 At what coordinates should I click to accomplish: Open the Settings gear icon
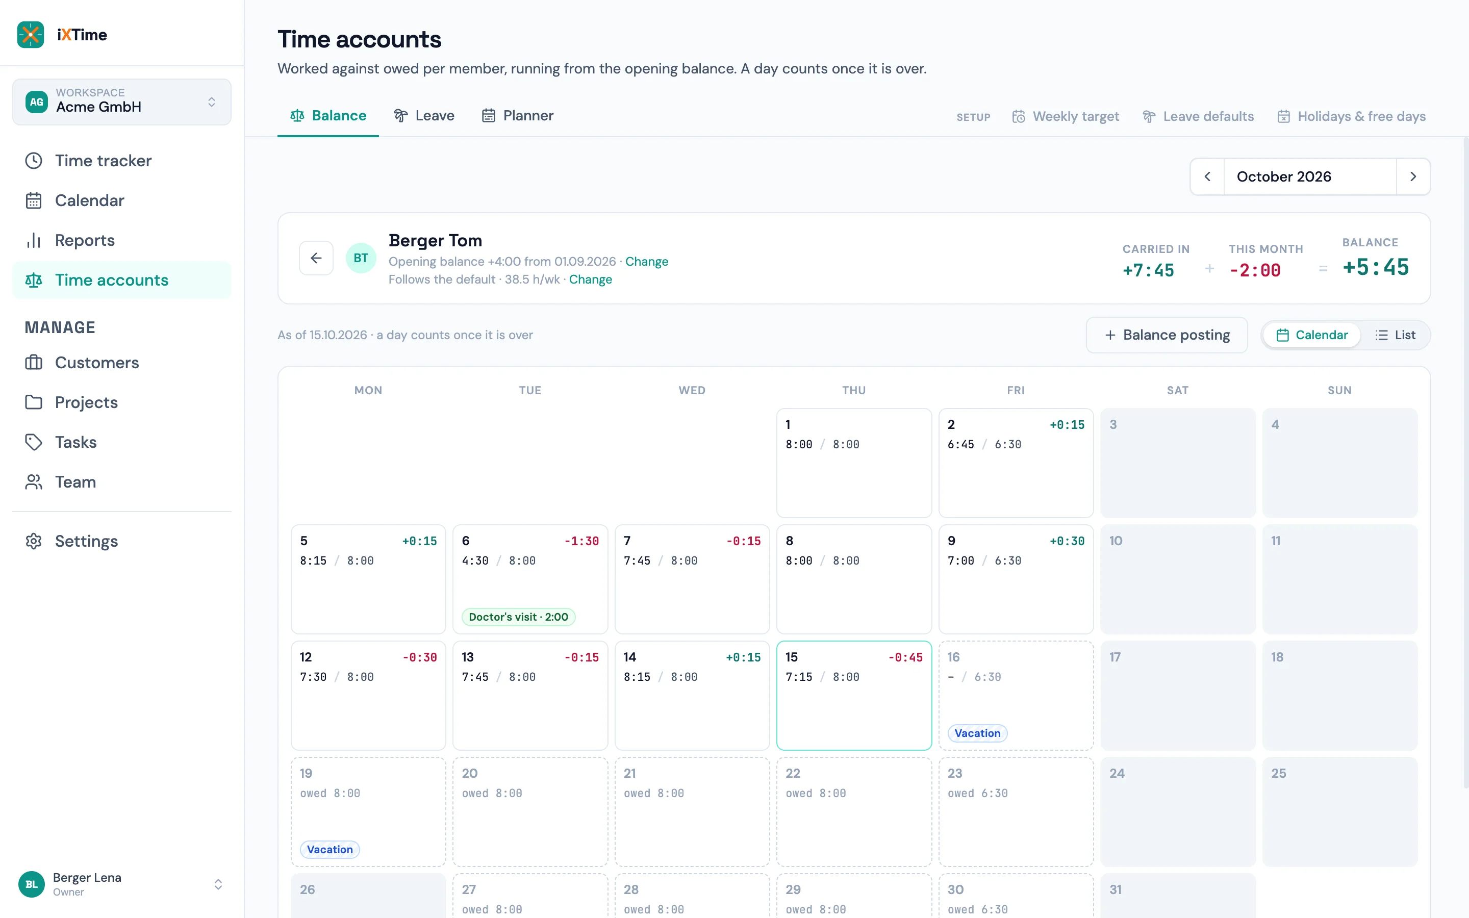tap(33, 541)
